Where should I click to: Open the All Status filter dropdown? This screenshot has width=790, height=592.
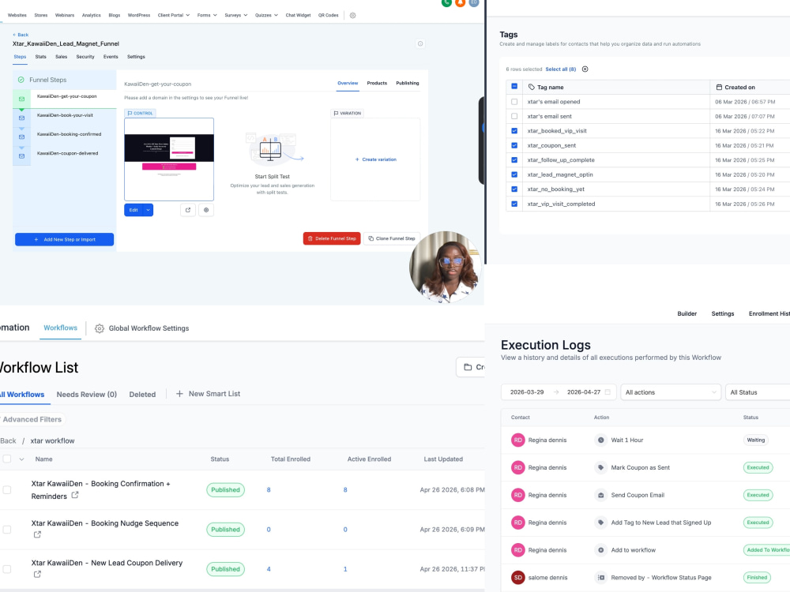758,392
